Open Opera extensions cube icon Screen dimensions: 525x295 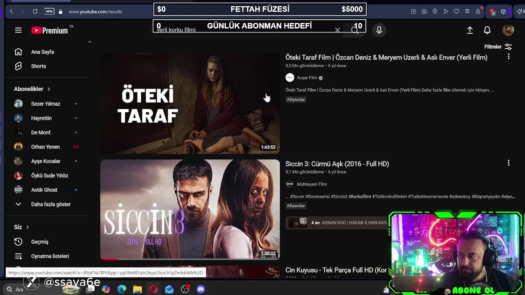coord(503,11)
